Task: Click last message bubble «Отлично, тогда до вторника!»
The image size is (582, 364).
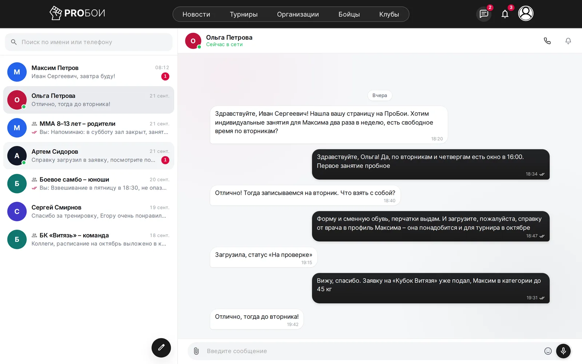Action: [257, 319]
